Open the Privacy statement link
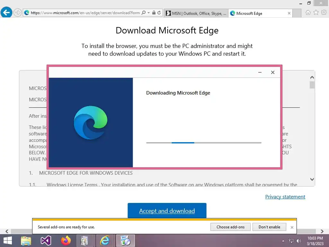329x247 pixels. 285,197
